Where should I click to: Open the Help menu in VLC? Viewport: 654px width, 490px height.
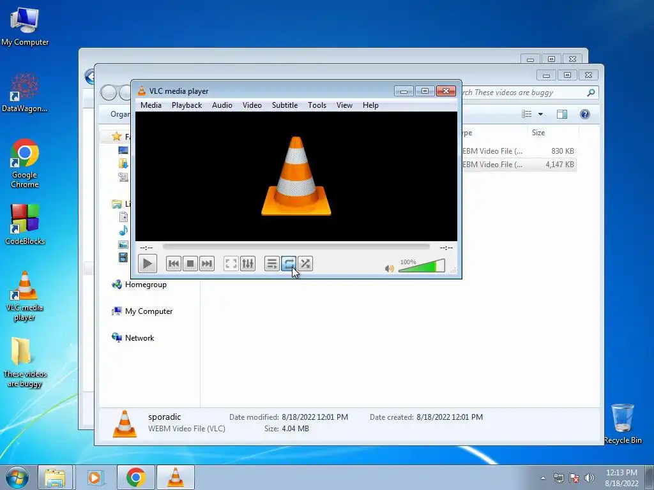[x=370, y=105]
